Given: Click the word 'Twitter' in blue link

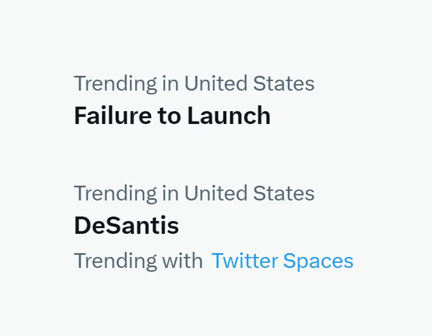Looking at the screenshot, I should pyautogui.click(x=245, y=261).
